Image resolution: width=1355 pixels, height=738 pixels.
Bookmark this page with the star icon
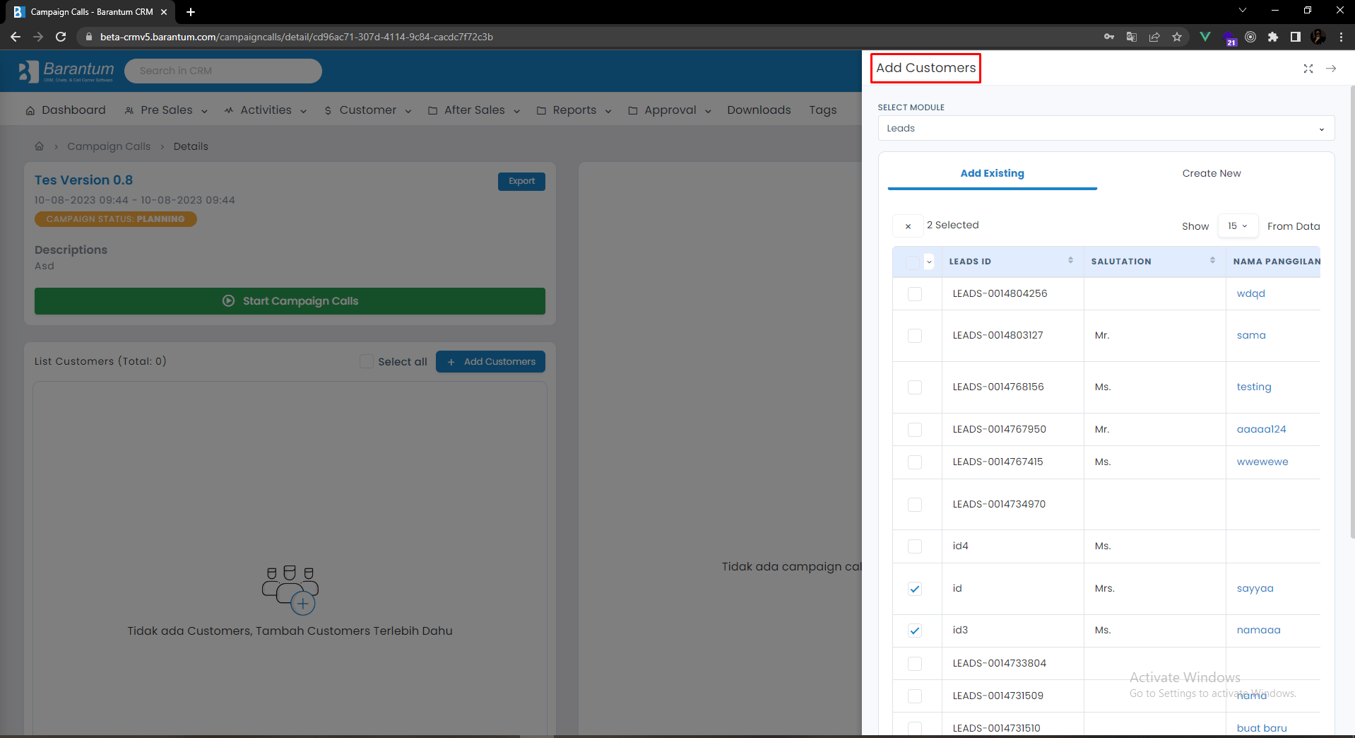(x=1177, y=37)
